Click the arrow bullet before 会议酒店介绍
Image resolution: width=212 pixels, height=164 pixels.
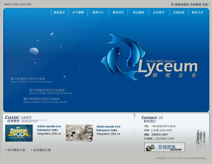tap(31, 150)
